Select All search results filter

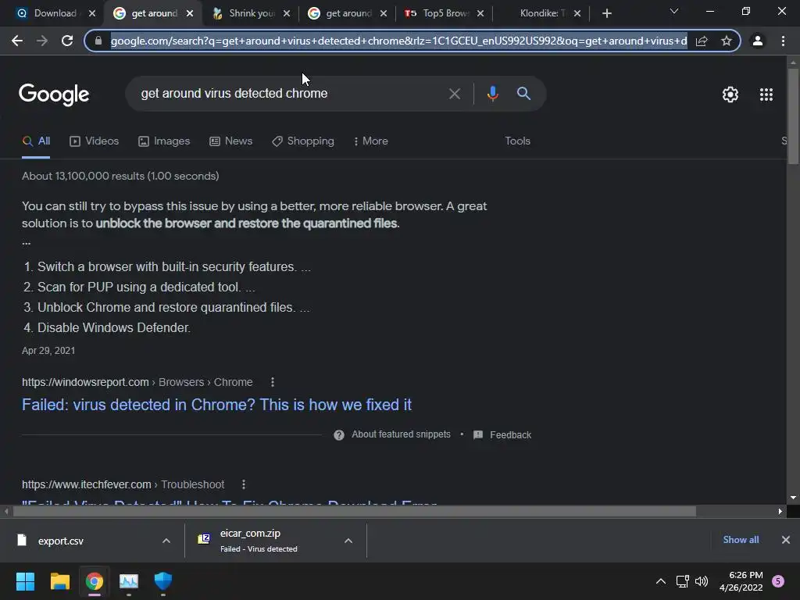[x=36, y=141]
